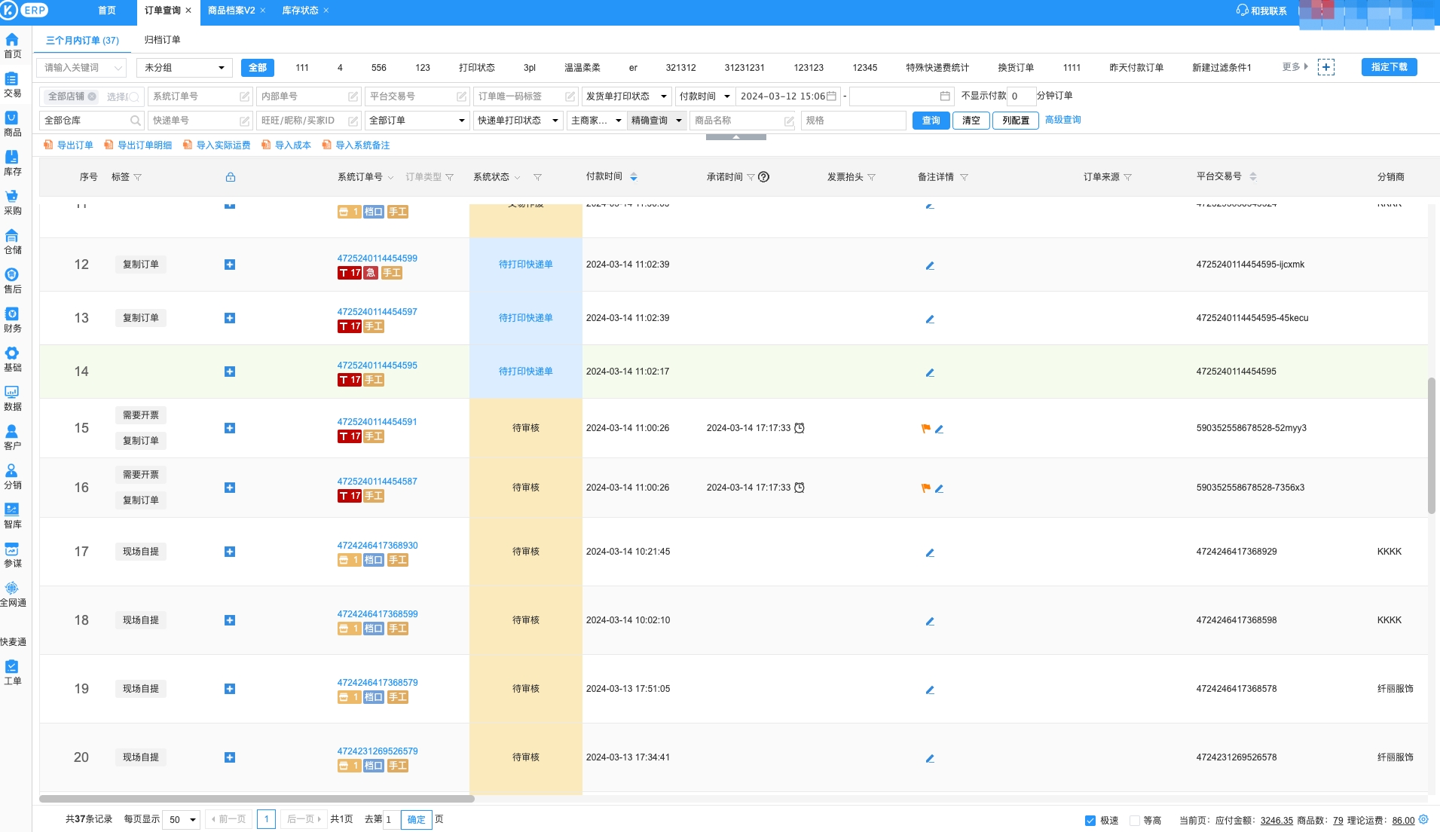Open the 每页显示 50 dropdown
The height and width of the screenshot is (832, 1440).
click(x=182, y=820)
